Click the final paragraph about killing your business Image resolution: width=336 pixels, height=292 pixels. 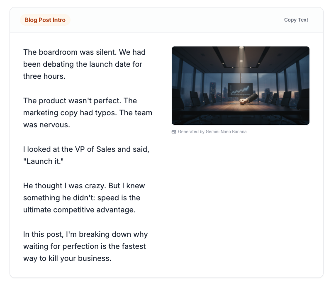click(x=85, y=246)
